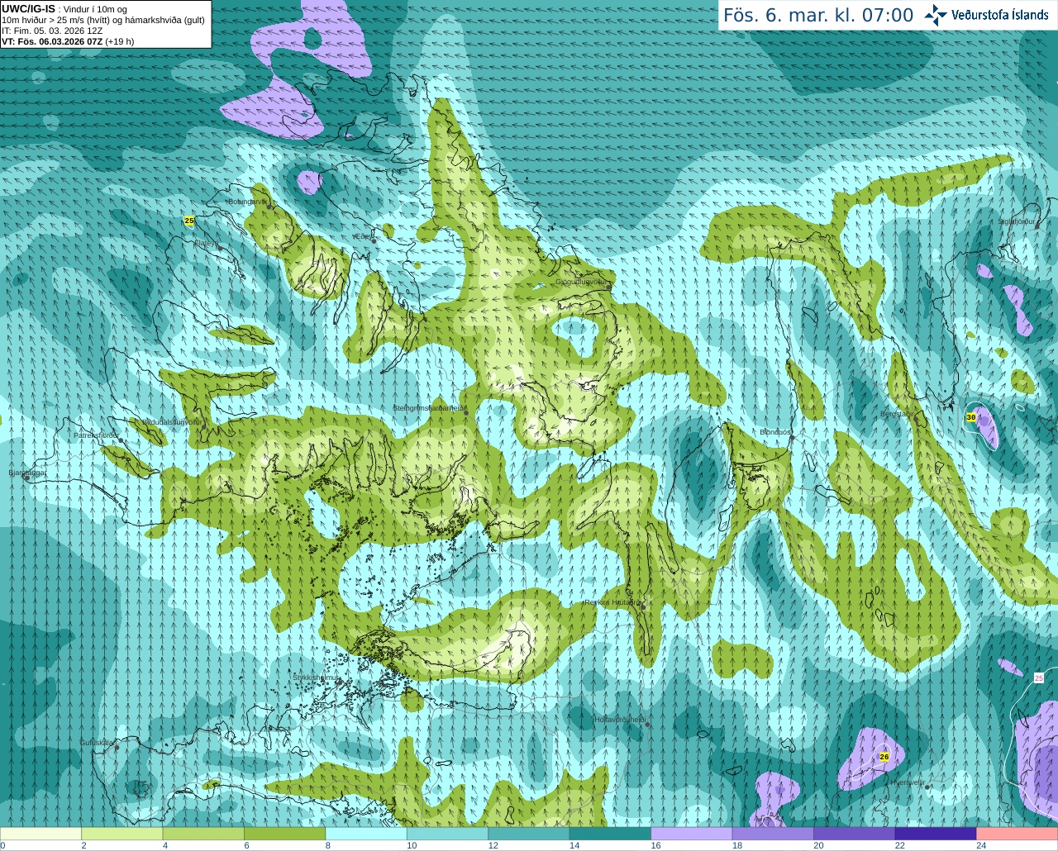Image resolution: width=1058 pixels, height=851 pixels.
Task: Click the legend scale number 12
Action: click(x=493, y=845)
